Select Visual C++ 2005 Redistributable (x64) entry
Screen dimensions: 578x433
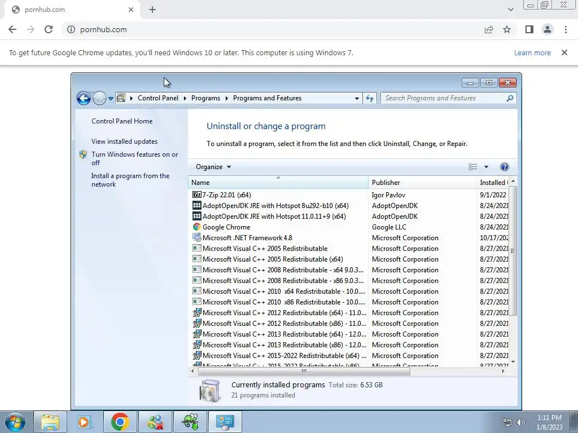click(x=267, y=259)
